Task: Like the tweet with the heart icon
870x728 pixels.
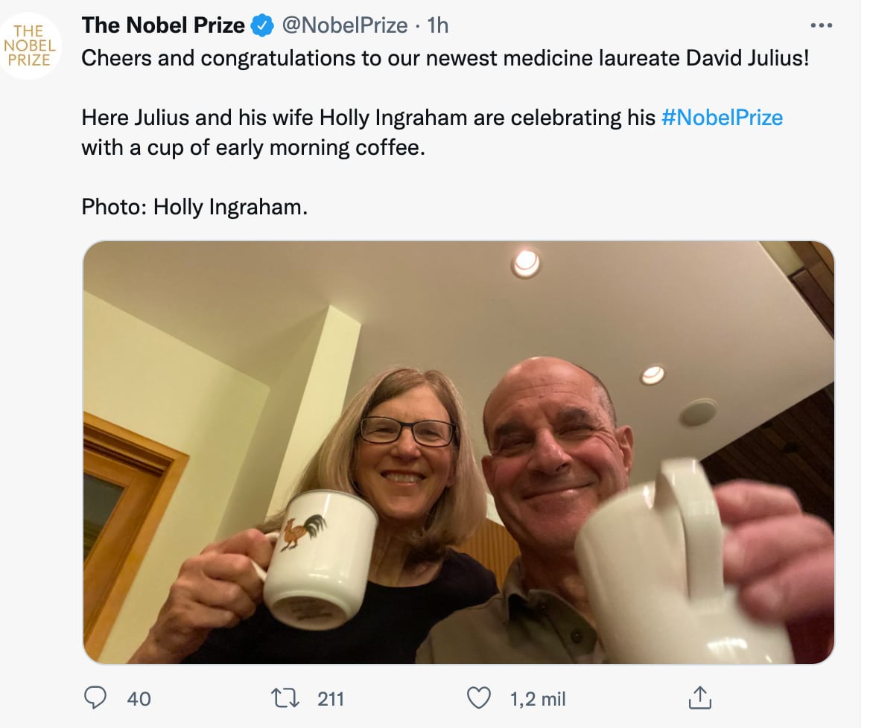Action: point(478,697)
